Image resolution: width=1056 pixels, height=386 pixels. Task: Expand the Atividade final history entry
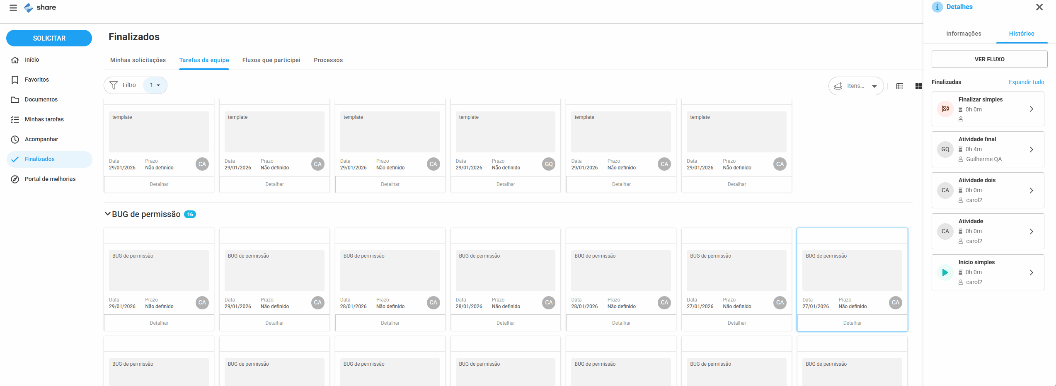pos(1031,150)
